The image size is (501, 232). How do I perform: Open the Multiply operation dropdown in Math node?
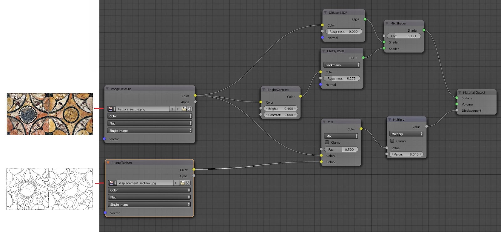(x=406, y=134)
